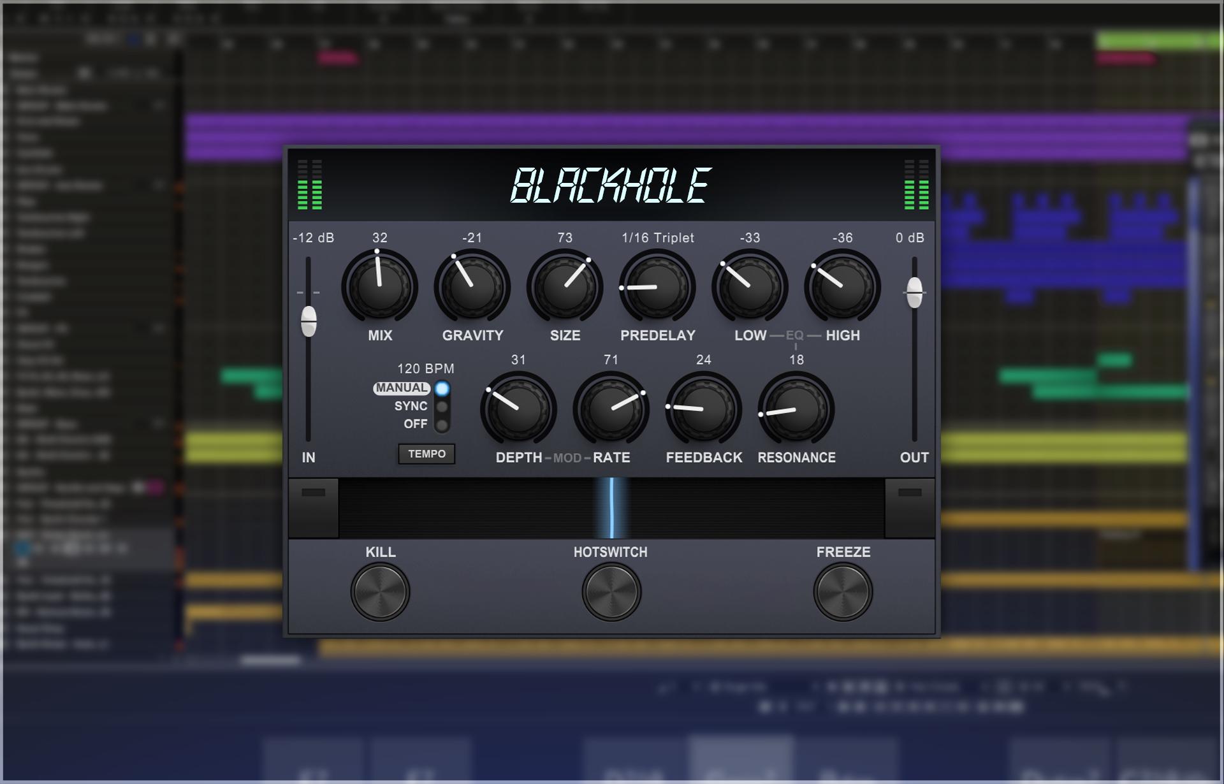
Task: Turn tempo mode OFF
Action: (442, 424)
